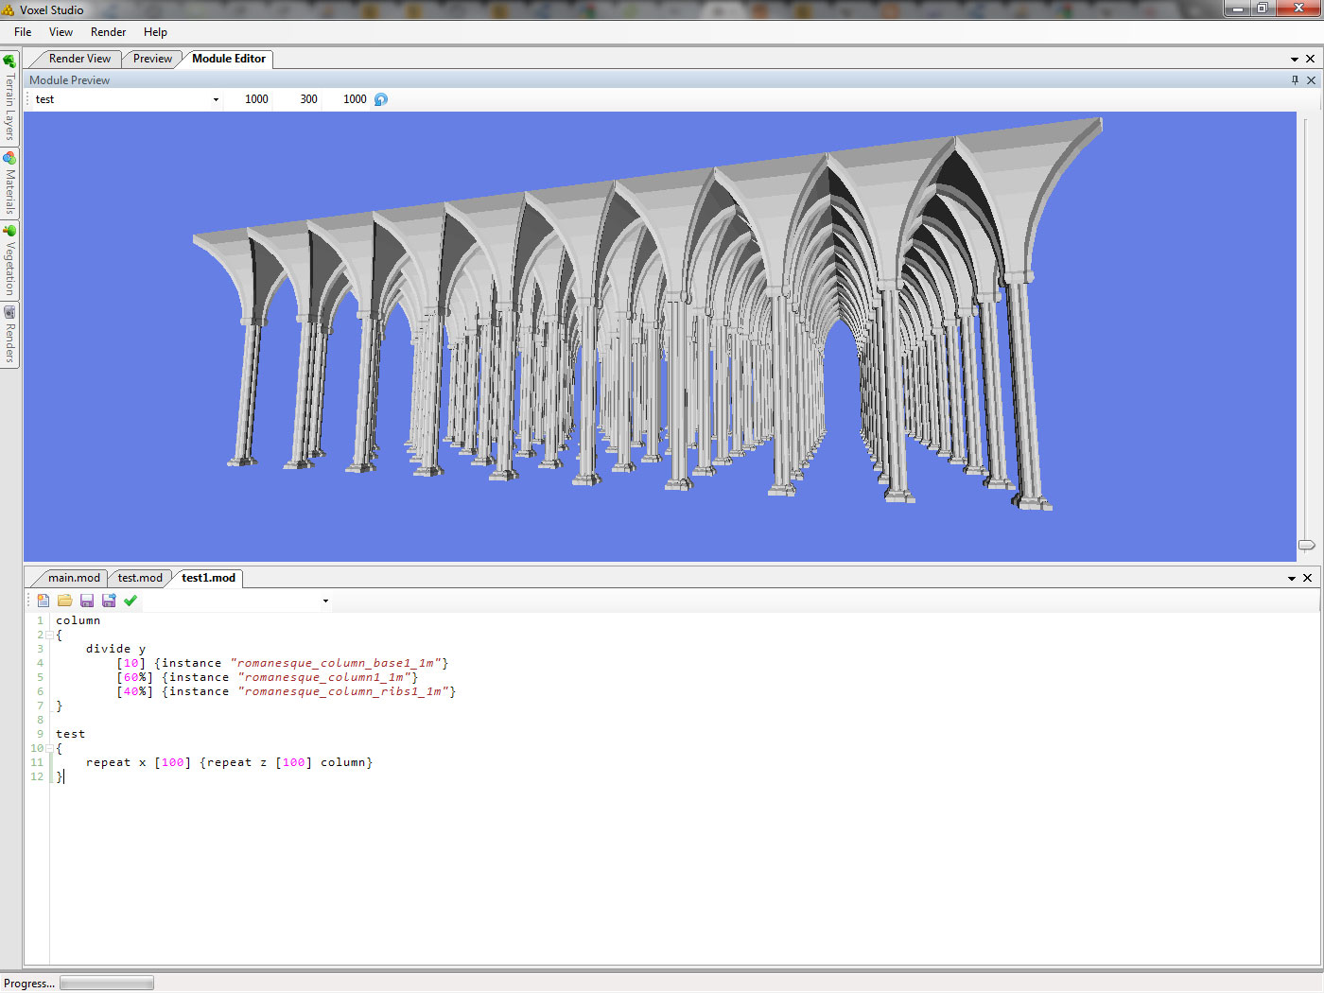The height and width of the screenshot is (993, 1324).
Task: Create a new module file
Action: pos(44,601)
